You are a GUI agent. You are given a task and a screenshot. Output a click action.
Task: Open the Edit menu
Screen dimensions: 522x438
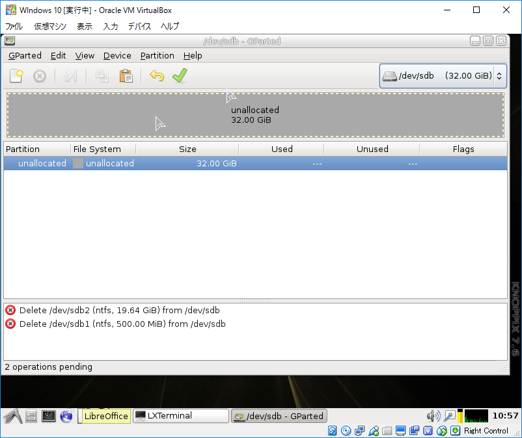click(59, 55)
